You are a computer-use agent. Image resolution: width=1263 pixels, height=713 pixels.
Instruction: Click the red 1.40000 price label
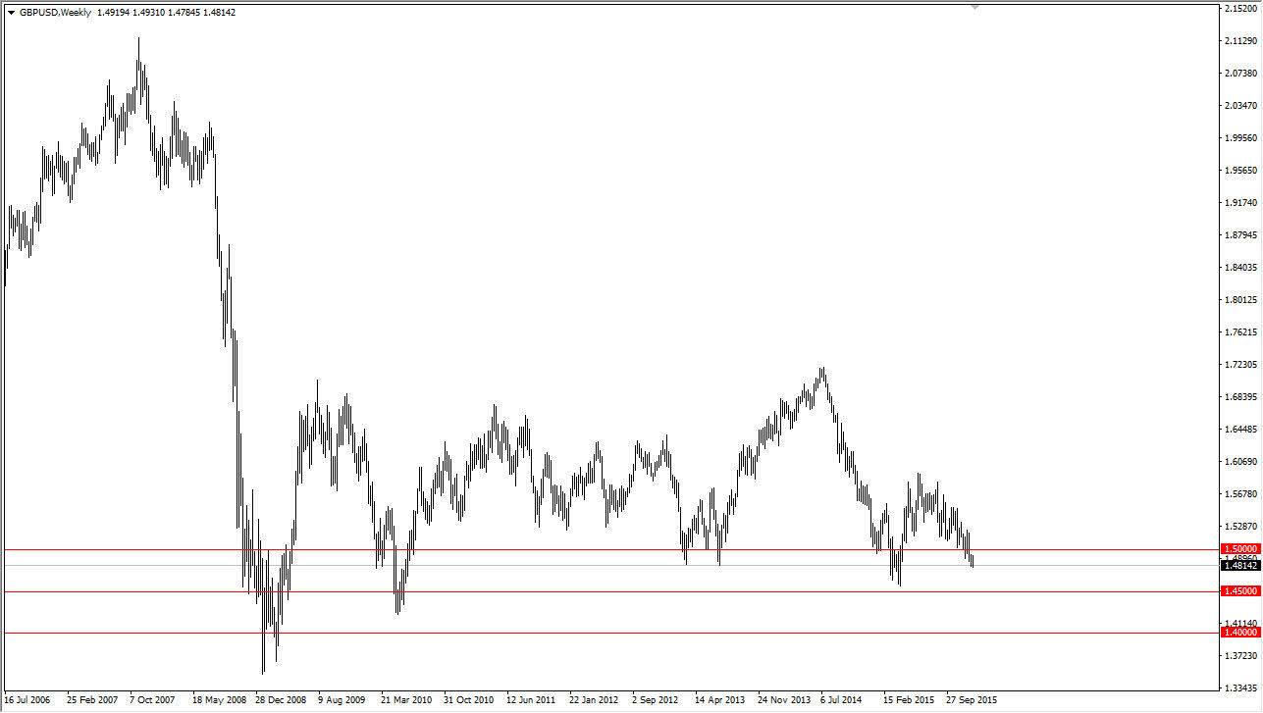coord(1240,633)
